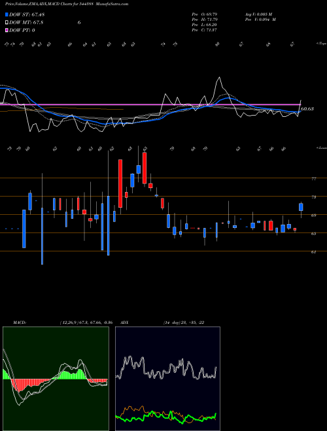Image resolution: width=327 pixels, height=431 pixels.
Task: Select the 'DOW PT: 0' label
Action: pos(22,30)
